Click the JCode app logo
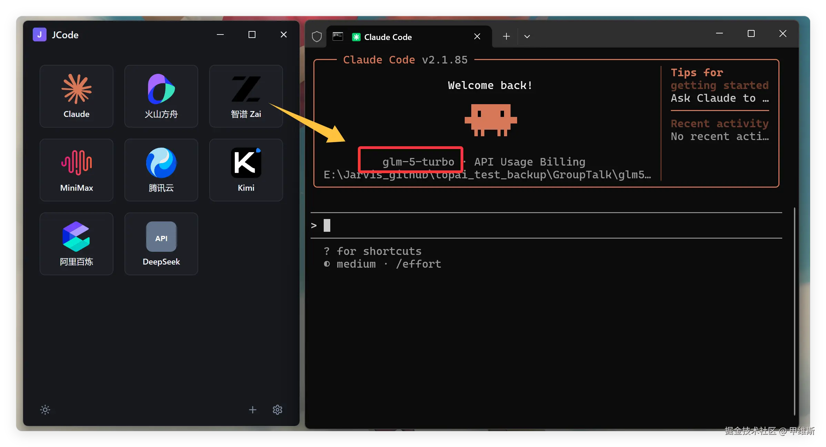Image resolution: width=826 pixels, height=447 pixels. coord(40,35)
